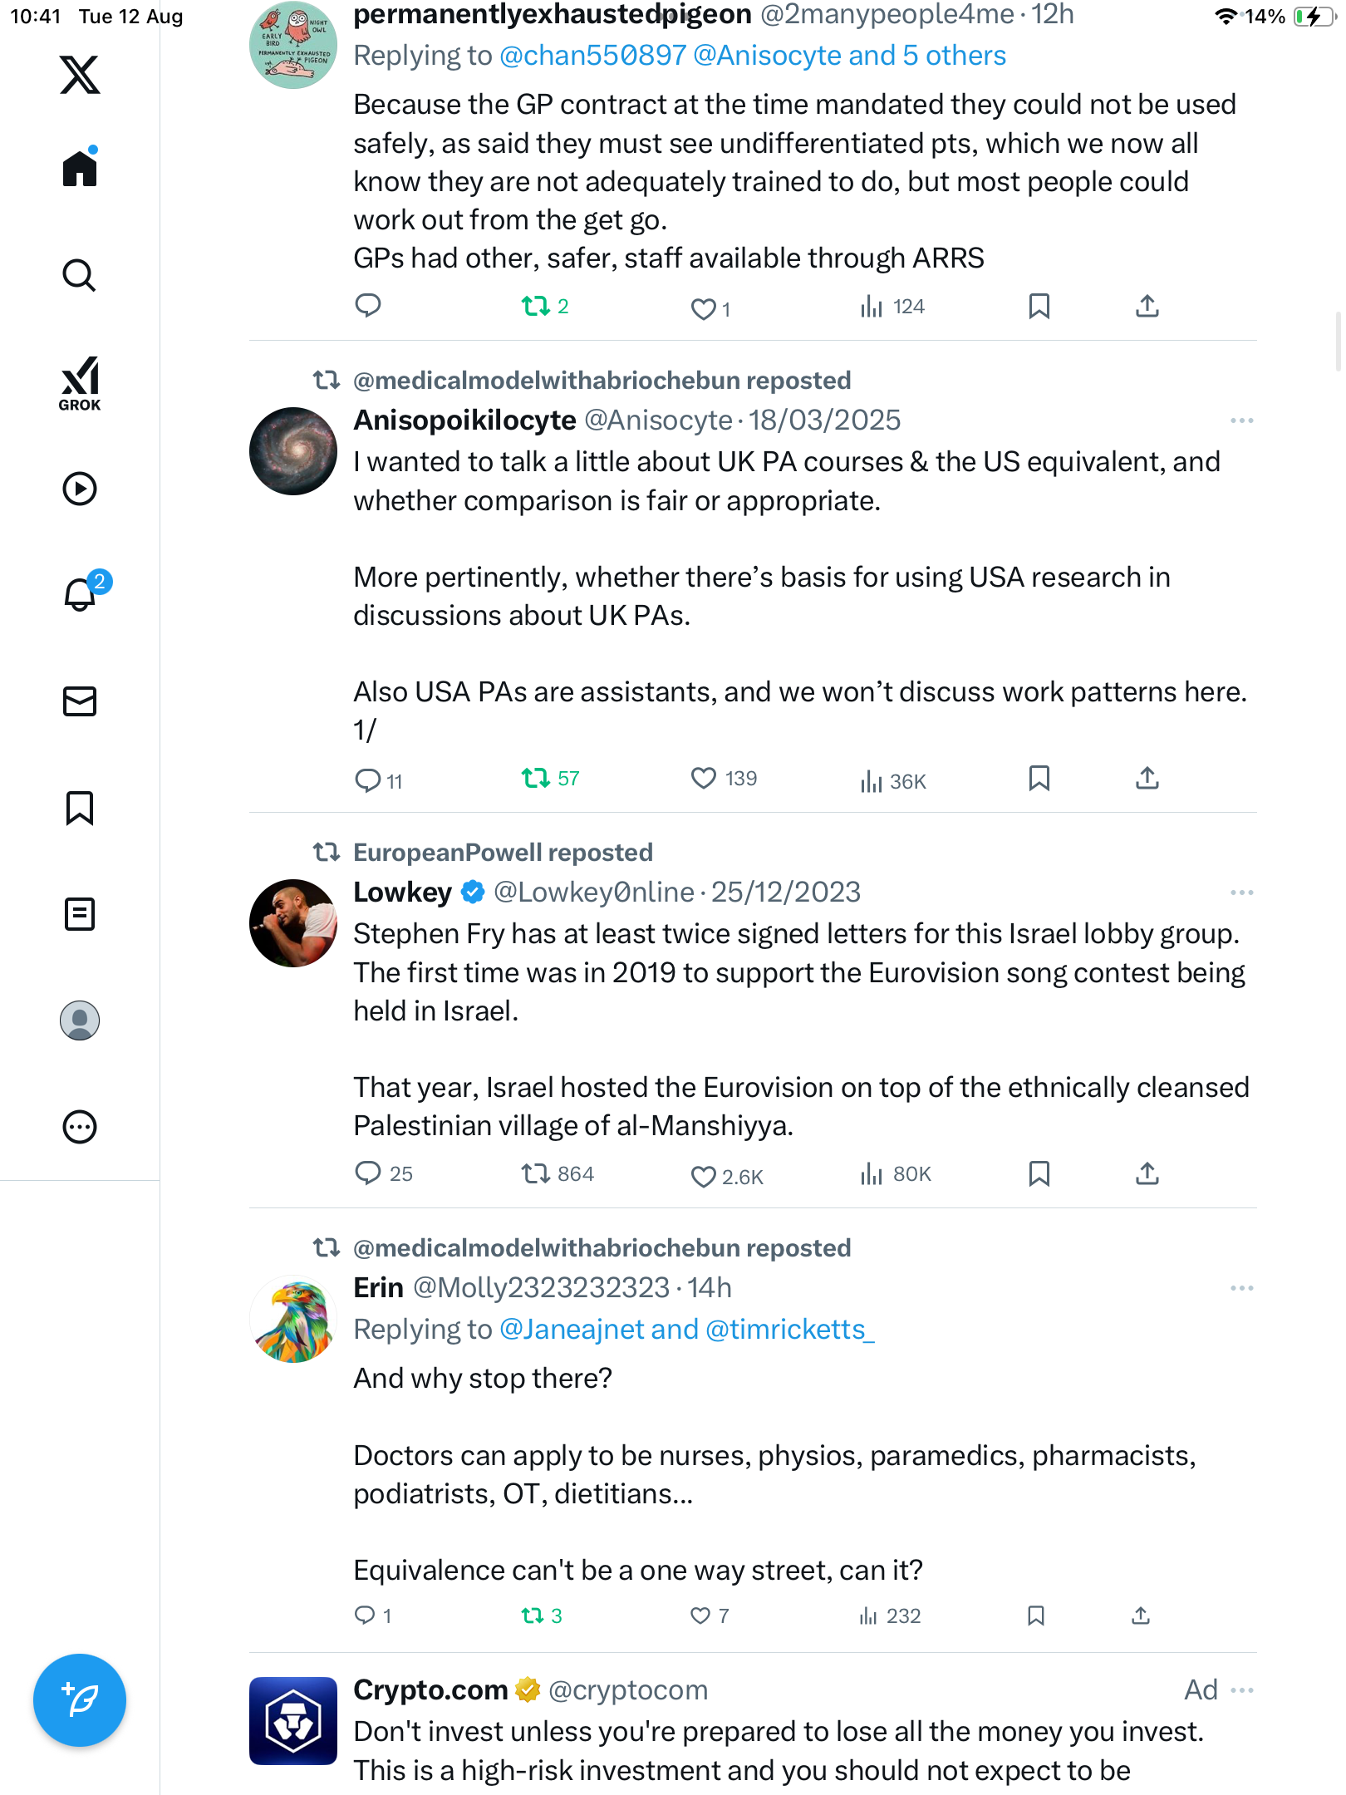Bookmark Erin's post about equivalence
Screen dimensions: 1346x1795
pos(1035,1615)
